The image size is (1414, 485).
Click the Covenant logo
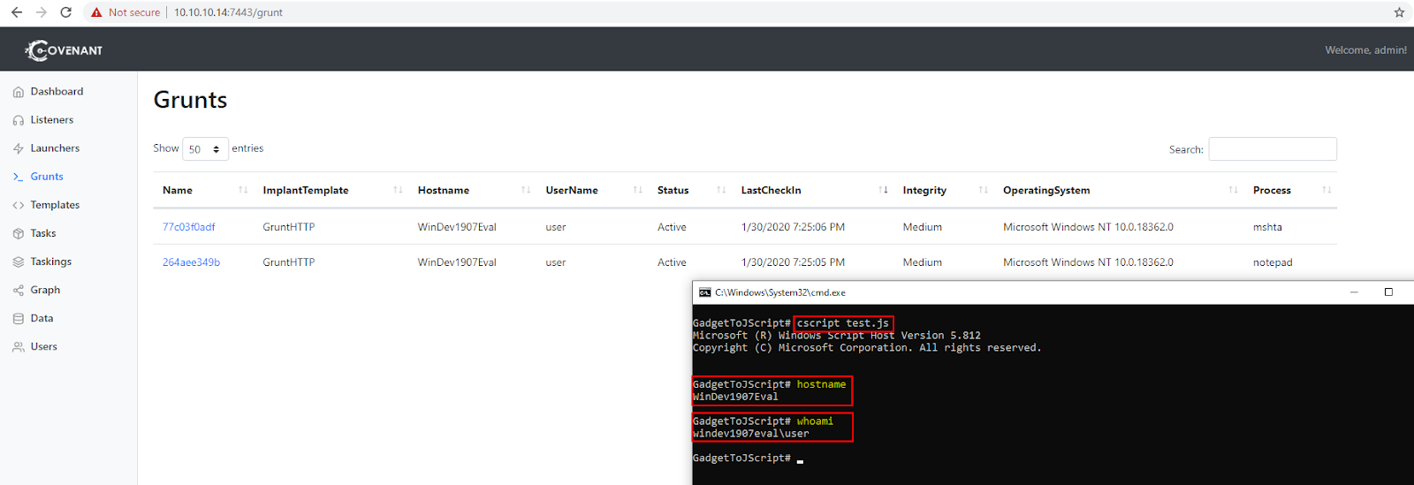click(x=64, y=50)
